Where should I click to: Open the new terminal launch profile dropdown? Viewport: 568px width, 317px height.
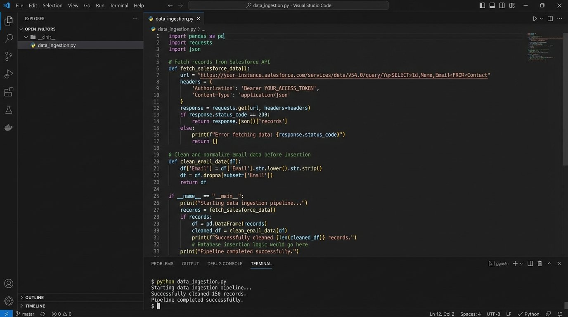tap(521, 264)
